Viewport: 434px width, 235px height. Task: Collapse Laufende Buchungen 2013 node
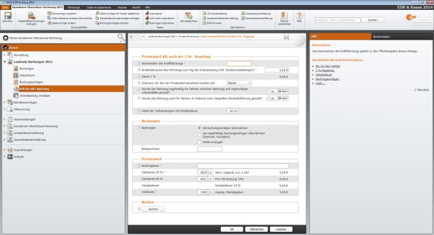point(5,62)
